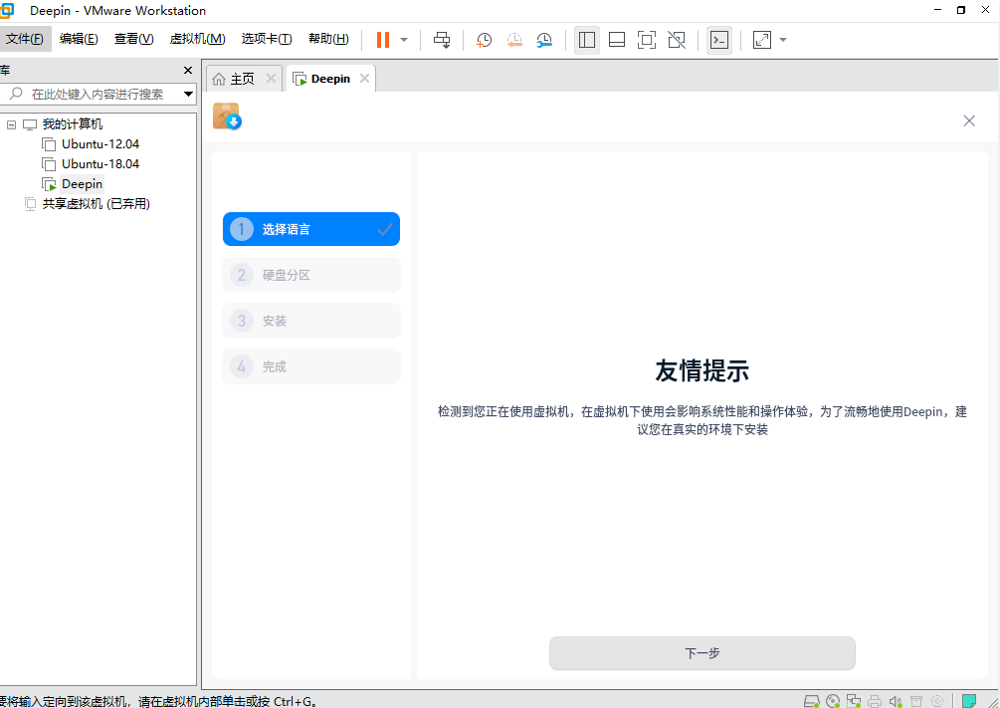Toggle the library sidebar view

(587, 40)
